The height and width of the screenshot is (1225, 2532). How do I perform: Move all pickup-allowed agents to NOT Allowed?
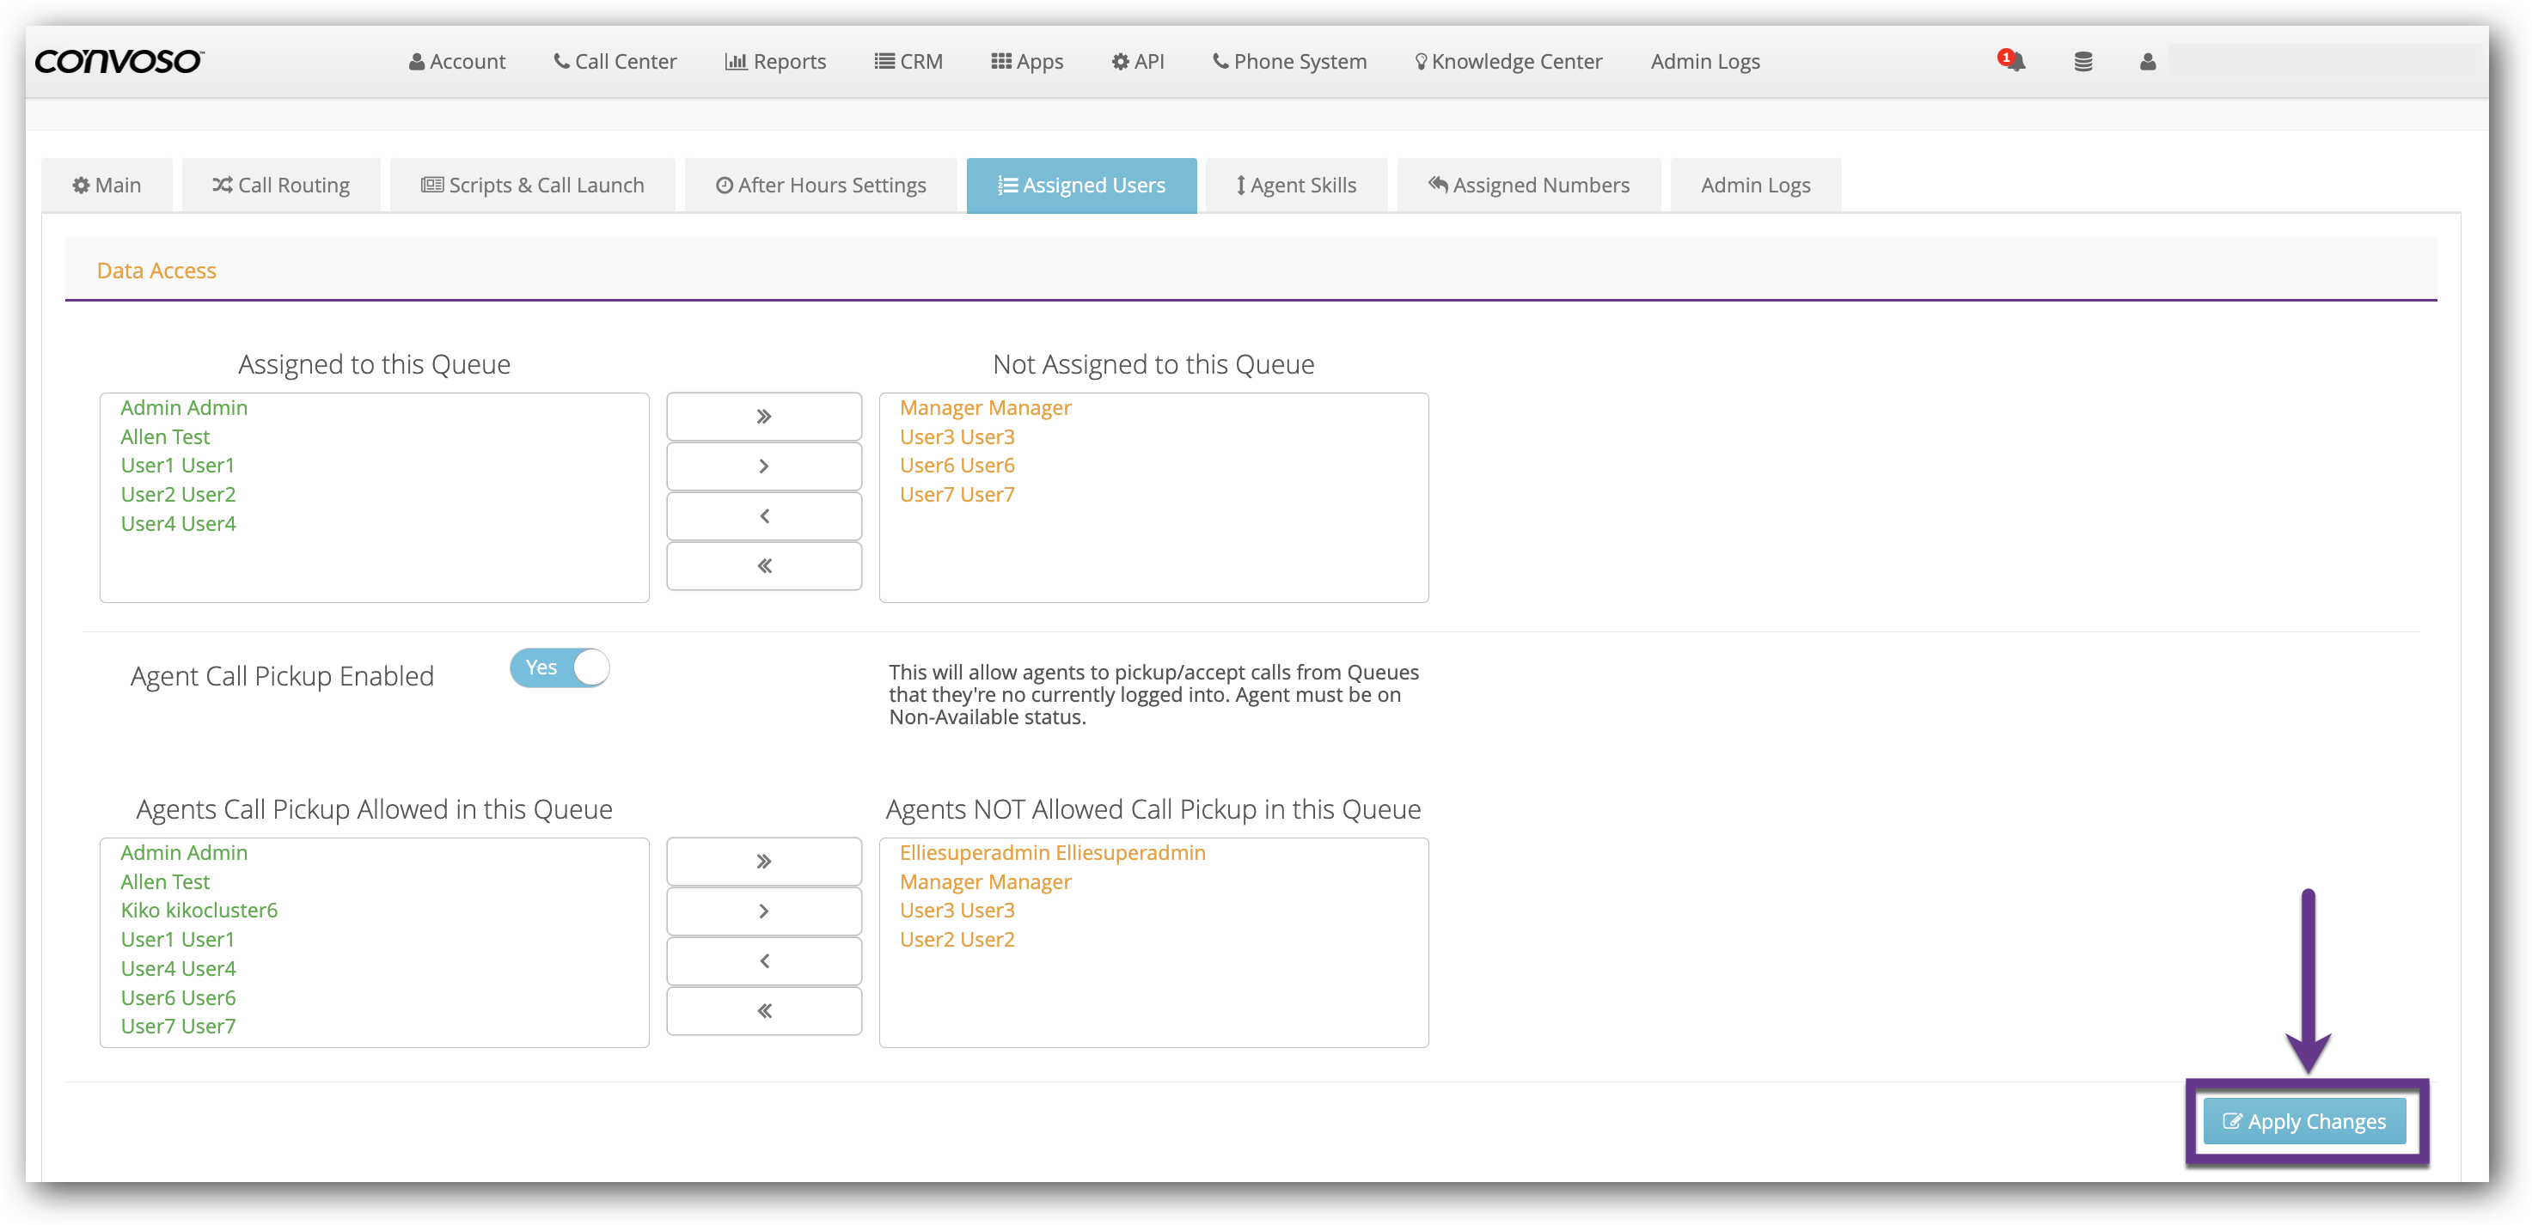coord(764,862)
